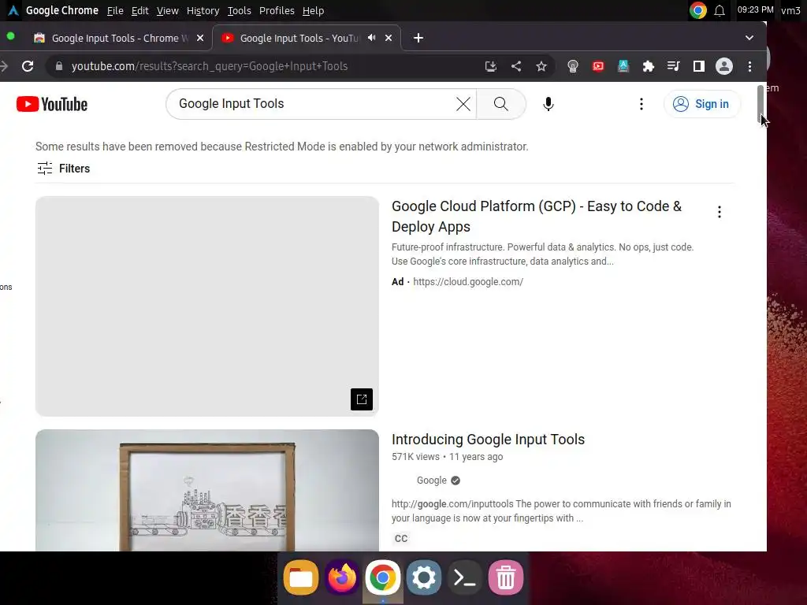Share this page via share icon
807x605 pixels.
coord(516,66)
